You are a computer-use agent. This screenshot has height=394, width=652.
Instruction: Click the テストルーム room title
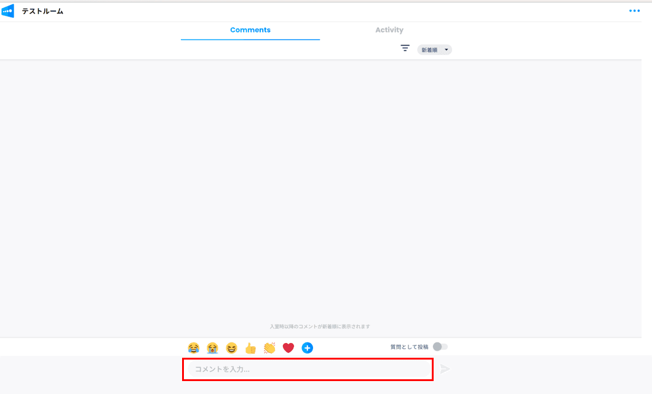tap(42, 11)
